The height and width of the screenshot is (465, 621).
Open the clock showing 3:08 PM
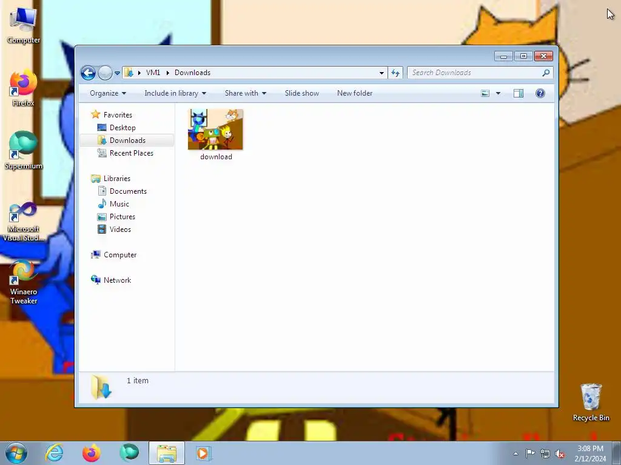coord(590,453)
